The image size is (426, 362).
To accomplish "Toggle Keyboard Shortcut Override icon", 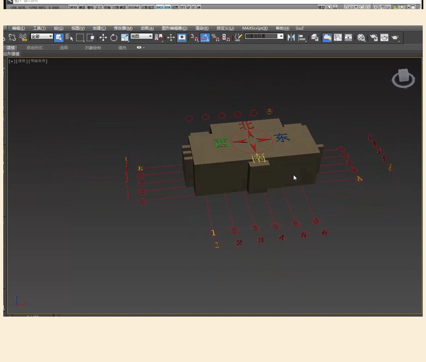I will (182, 38).
